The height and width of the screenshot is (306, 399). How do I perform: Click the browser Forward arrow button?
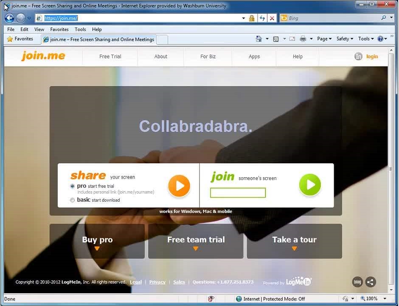point(21,18)
